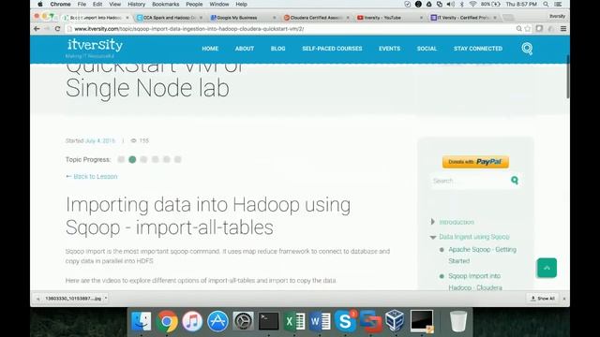
Task: Open iTunes from the Dock
Action: [192, 321]
